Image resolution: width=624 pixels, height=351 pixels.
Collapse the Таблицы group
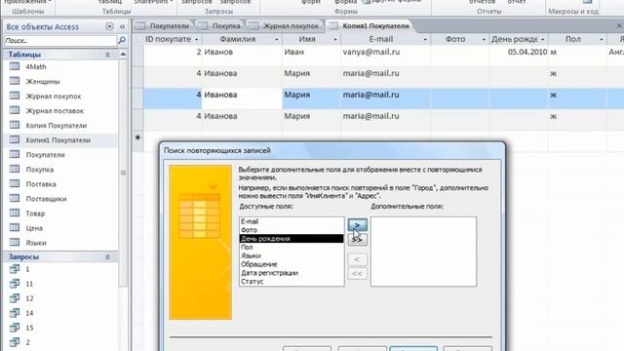[107, 55]
